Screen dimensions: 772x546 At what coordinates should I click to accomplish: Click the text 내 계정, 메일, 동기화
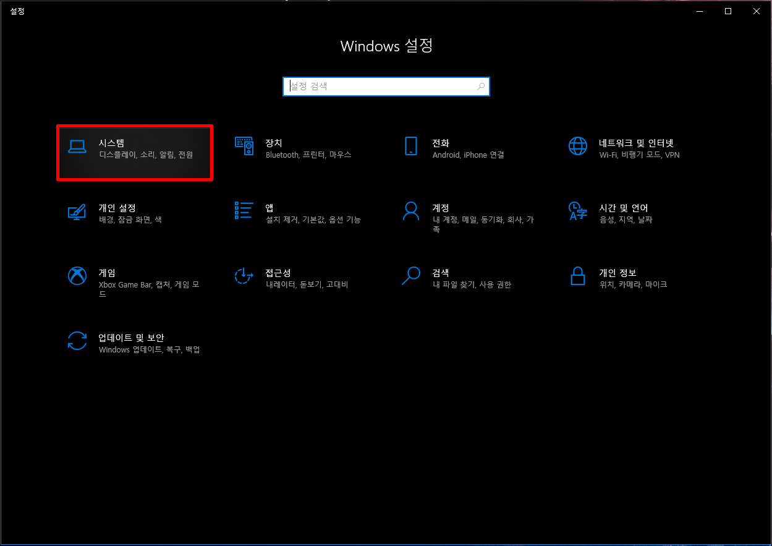pos(468,220)
